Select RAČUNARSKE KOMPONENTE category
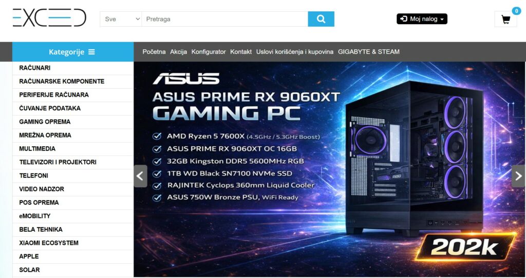Image resolution: width=526 pixels, height=278 pixels. (73, 82)
